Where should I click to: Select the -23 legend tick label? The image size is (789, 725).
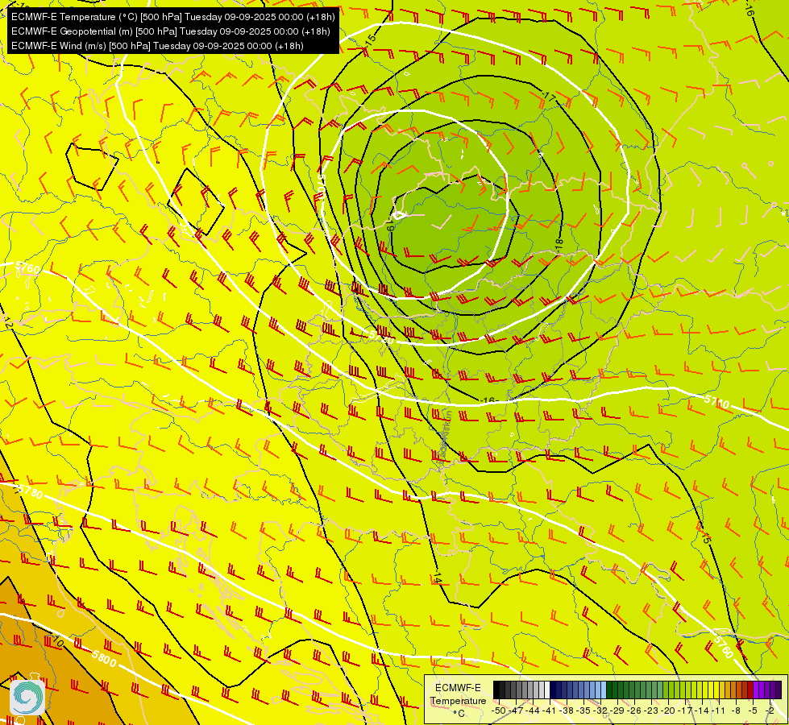tap(653, 710)
